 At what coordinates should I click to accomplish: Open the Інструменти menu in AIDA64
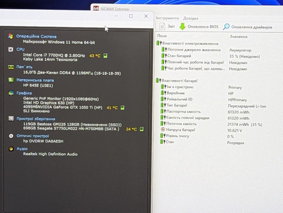click(x=167, y=18)
